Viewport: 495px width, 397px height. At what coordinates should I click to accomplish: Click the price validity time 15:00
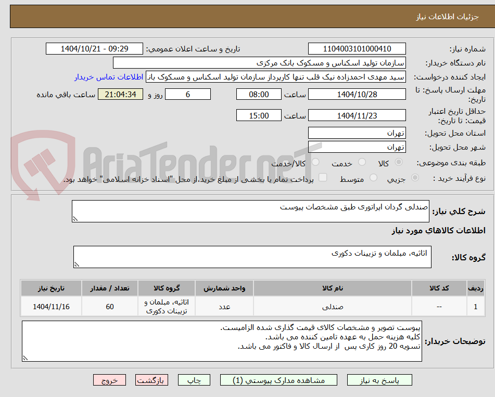coord(259,115)
